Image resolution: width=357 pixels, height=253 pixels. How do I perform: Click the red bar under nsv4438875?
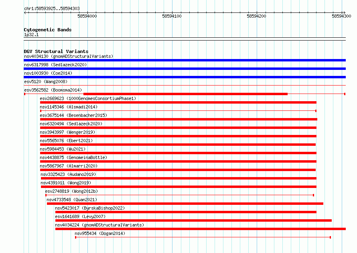pyautogui.click(x=178, y=161)
